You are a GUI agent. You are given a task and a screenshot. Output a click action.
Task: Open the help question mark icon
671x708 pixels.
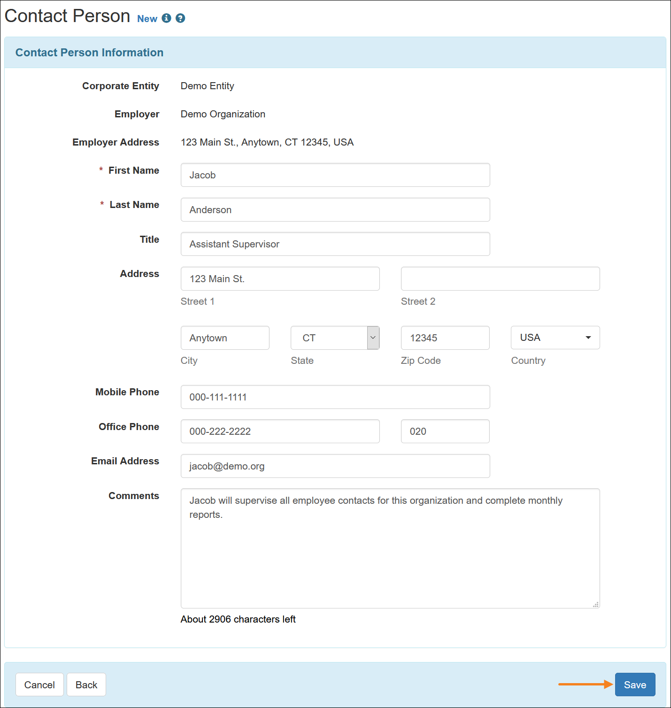coord(180,18)
